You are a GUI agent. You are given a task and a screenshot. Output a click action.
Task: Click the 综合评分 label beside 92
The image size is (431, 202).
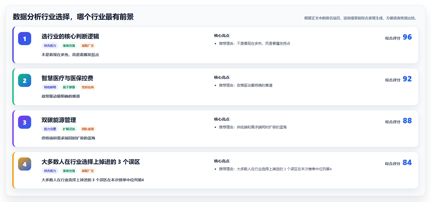point(393,80)
